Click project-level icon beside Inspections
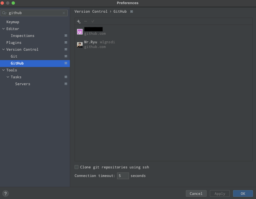The image size is (256, 199). pos(66,36)
